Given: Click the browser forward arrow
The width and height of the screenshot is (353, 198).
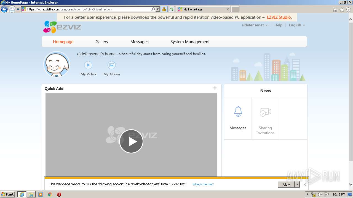Looking at the screenshot, I should pyautogui.click(x=12, y=9).
